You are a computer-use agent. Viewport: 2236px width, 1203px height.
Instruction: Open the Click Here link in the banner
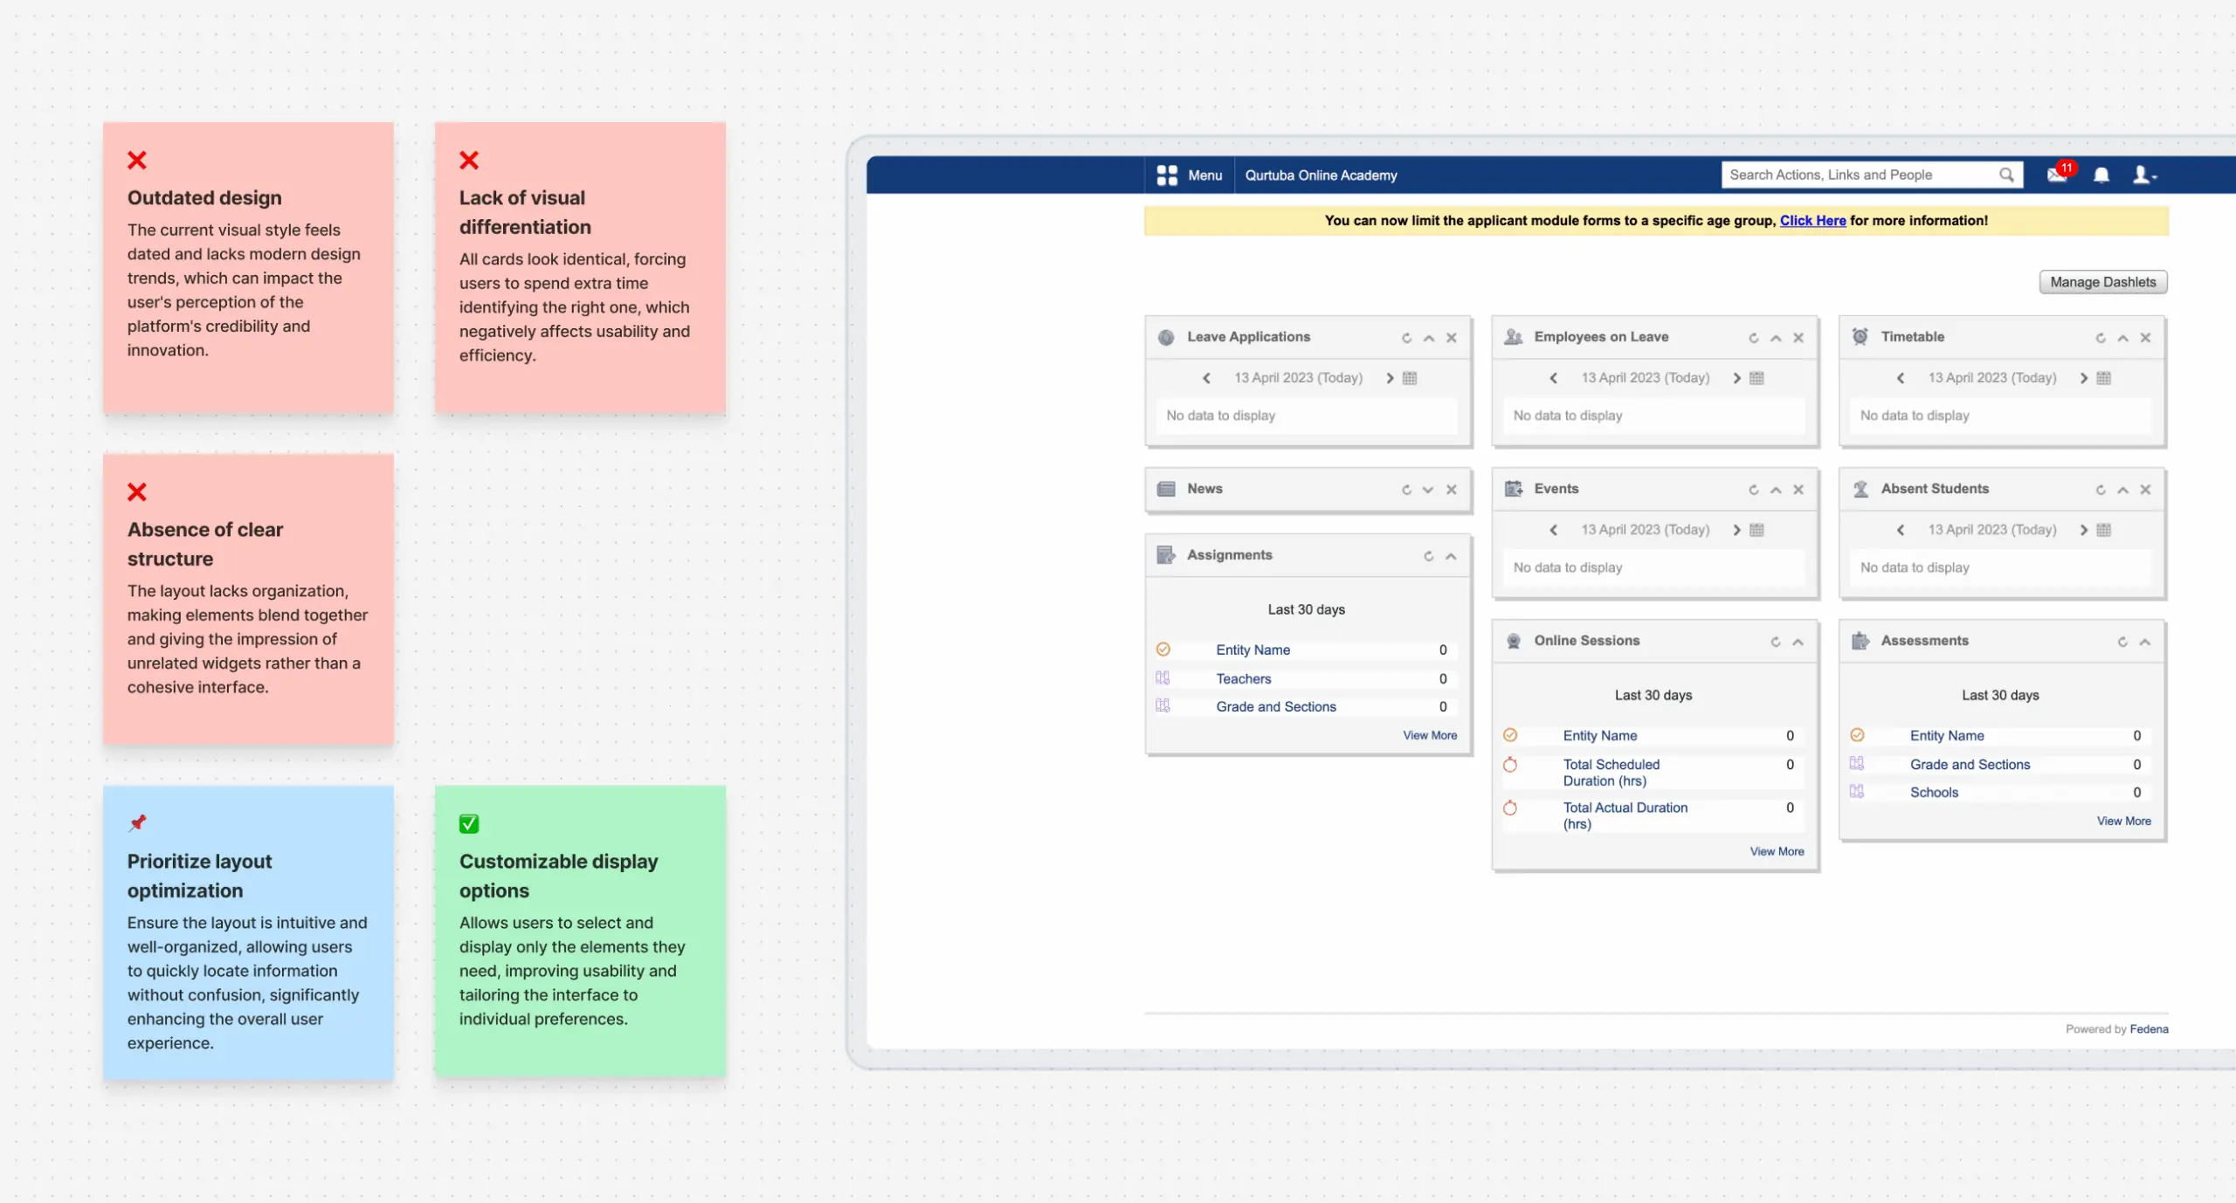[1812, 220]
